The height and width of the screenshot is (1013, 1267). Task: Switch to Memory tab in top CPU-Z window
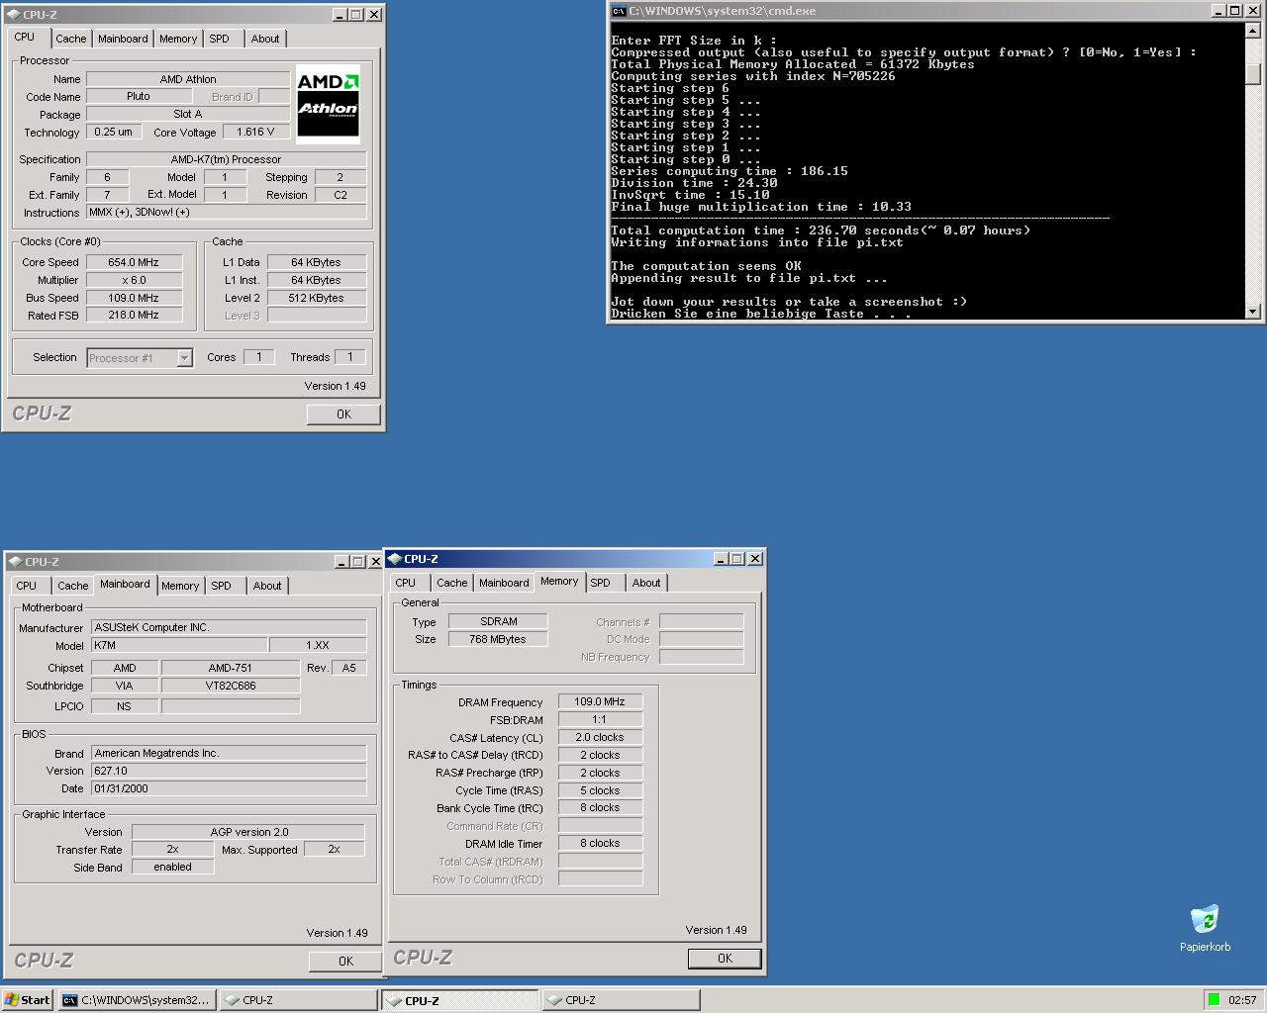tap(178, 39)
